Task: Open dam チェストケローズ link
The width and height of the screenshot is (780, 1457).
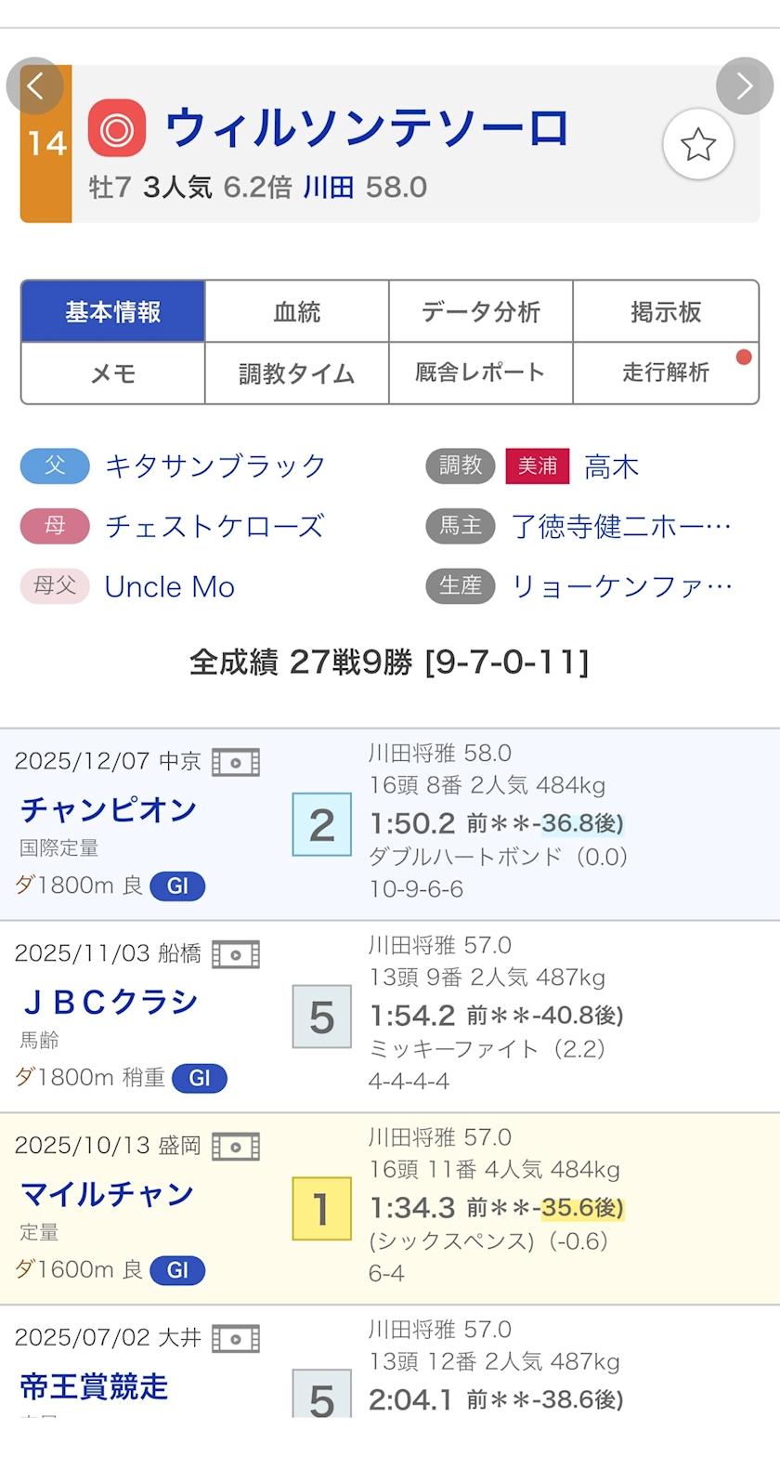Action: (x=214, y=527)
